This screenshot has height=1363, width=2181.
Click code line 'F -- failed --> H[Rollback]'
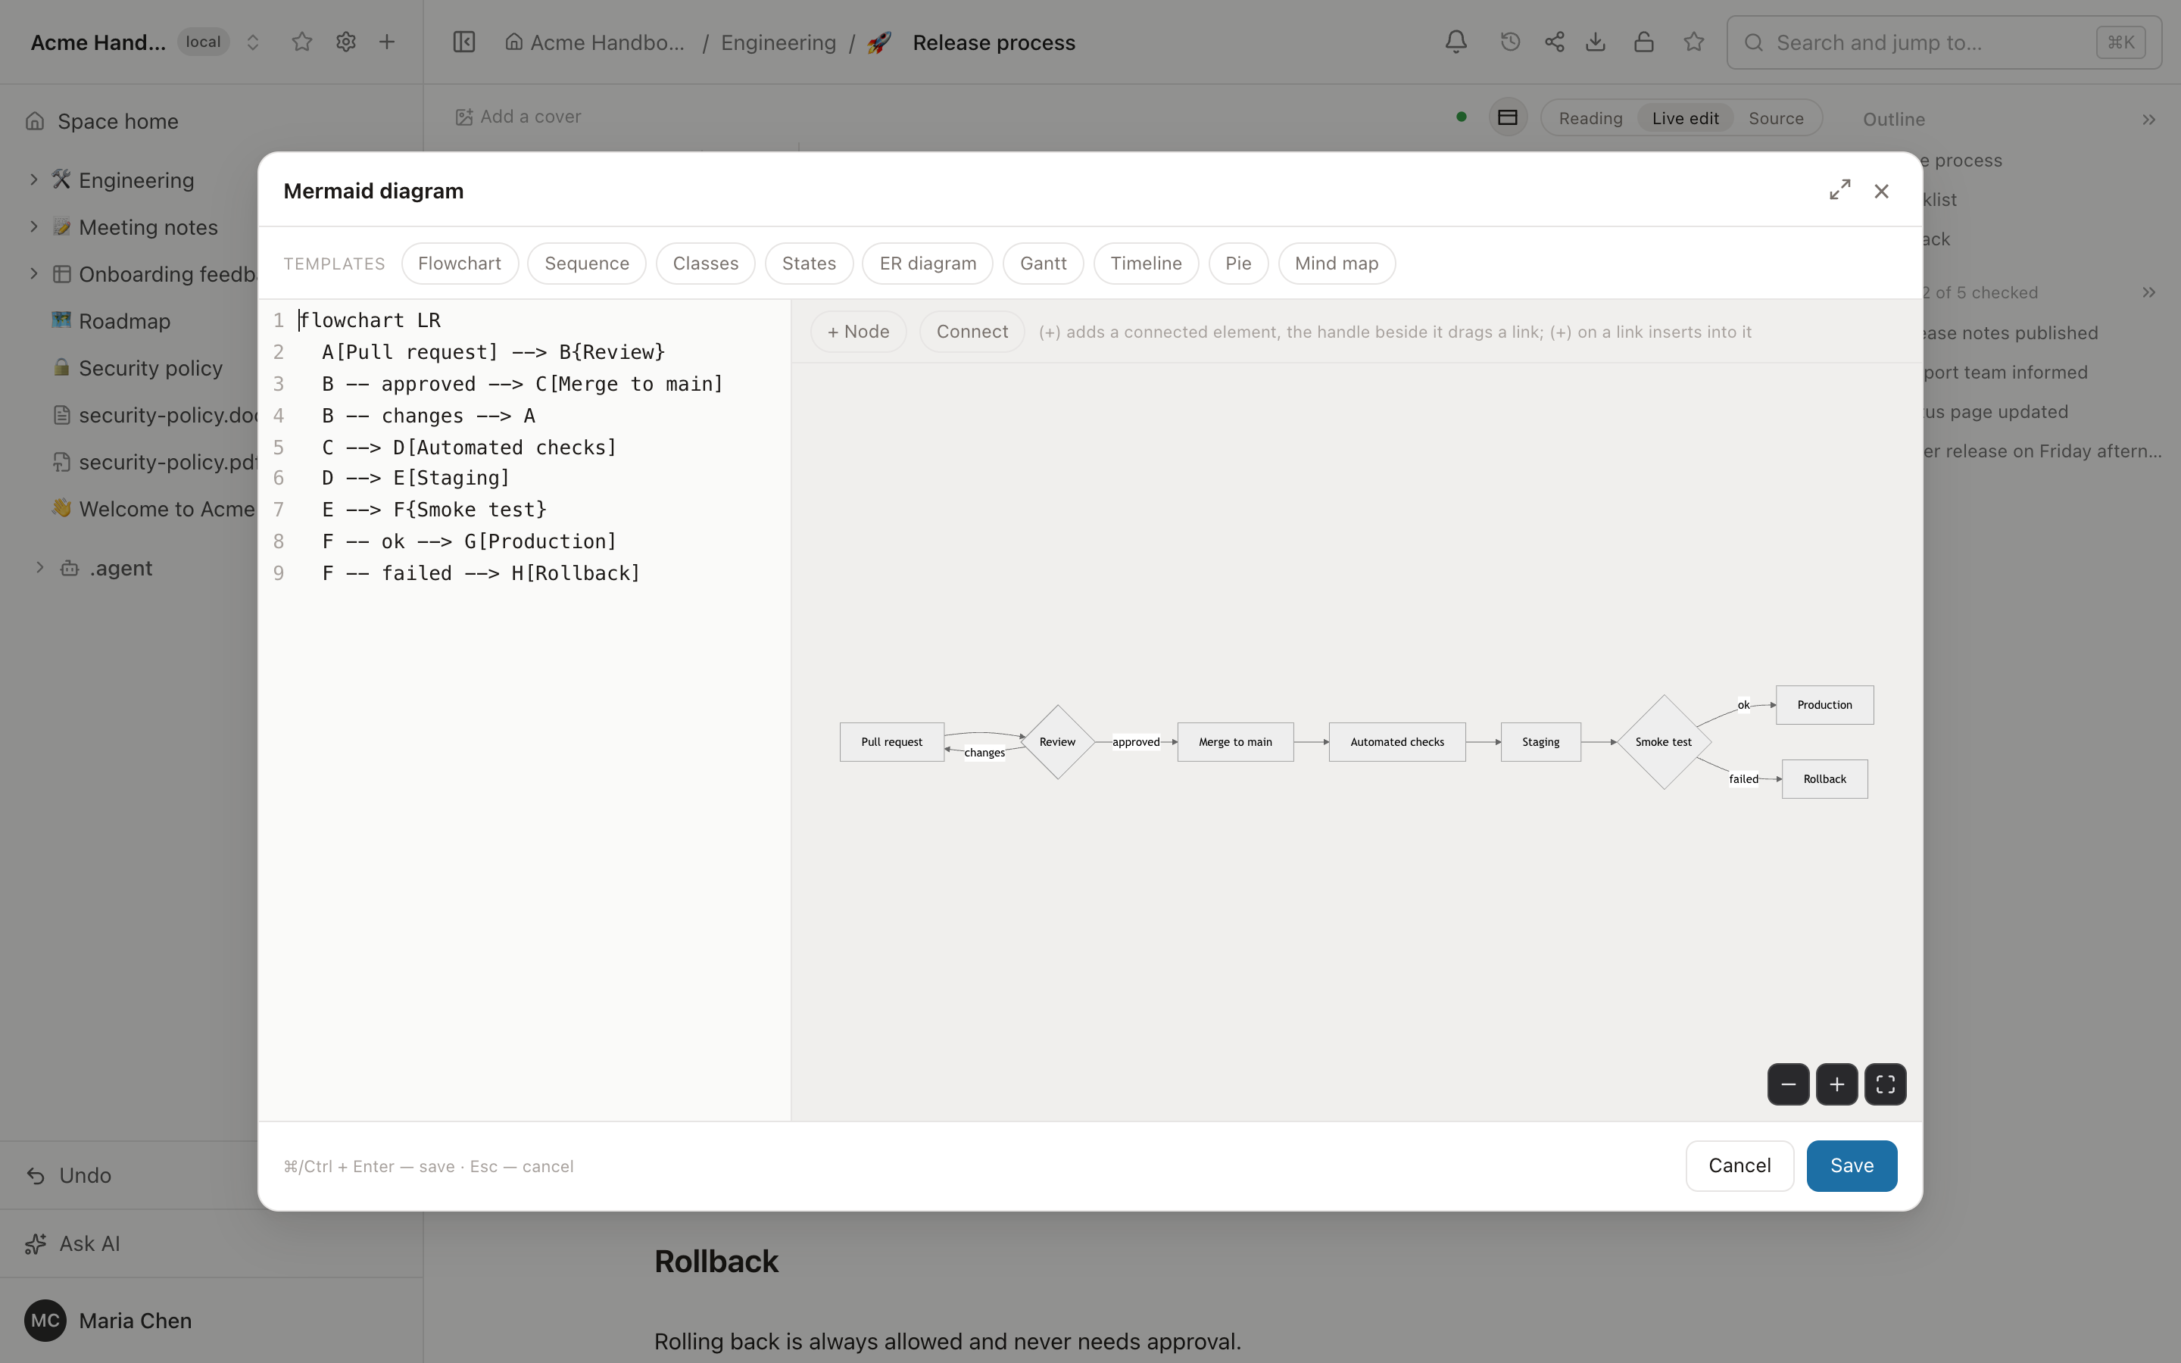point(482,573)
